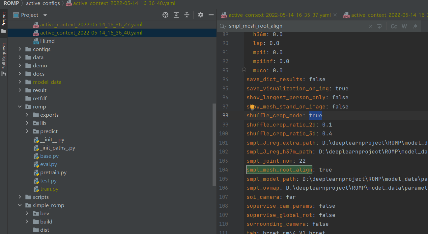Open the Project view options gear
Image resolution: width=428 pixels, height=234 pixels.
[x=200, y=15]
